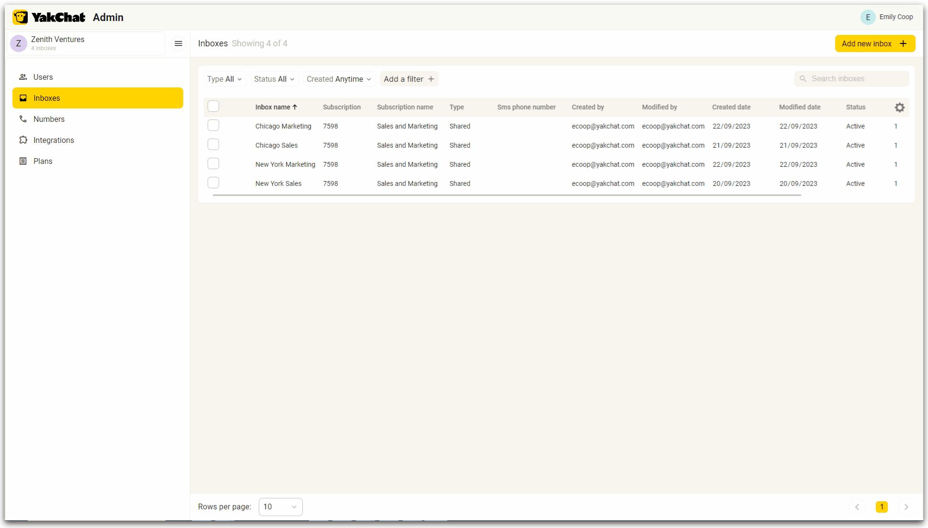Open the Rows per page dropdown

(x=280, y=506)
